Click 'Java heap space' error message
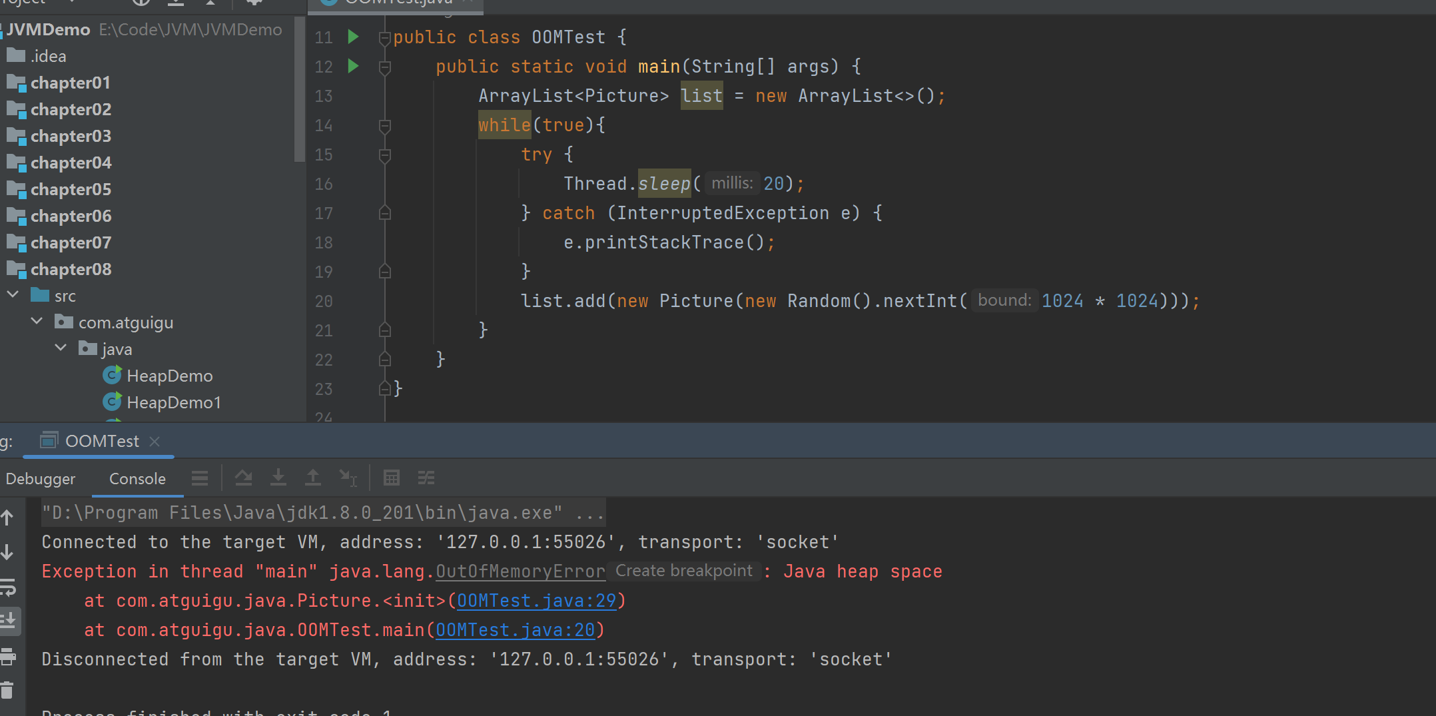This screenshot has height=716, width=1436. tap(863, 571)
